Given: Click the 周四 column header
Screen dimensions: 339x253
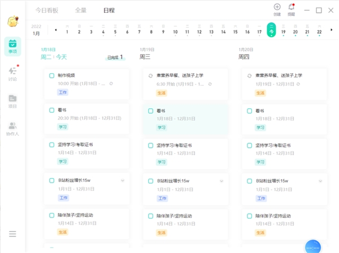Looking at the screenshot, I should [x=244, y=57].
